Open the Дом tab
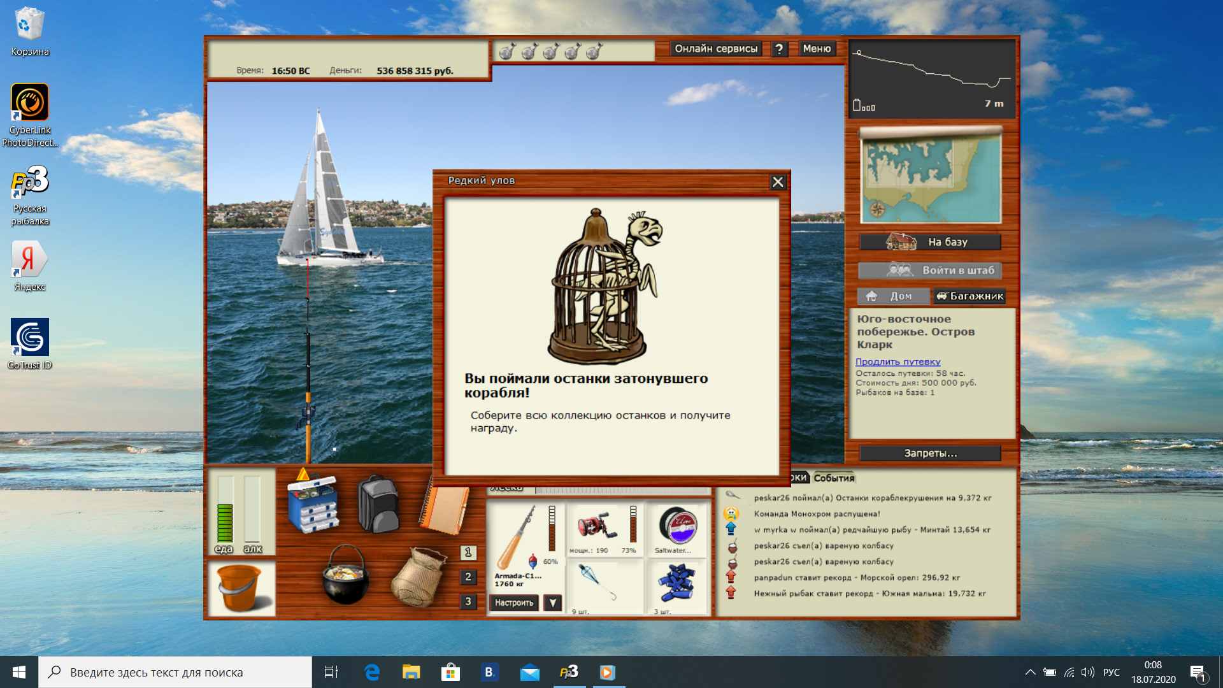The width and height of the screenshot is (1223, 688). click(892, 296)
